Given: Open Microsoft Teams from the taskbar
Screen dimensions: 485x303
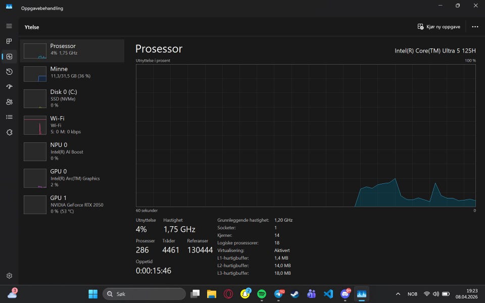Looking at the screenshot, I should click(x=312, y=294).
